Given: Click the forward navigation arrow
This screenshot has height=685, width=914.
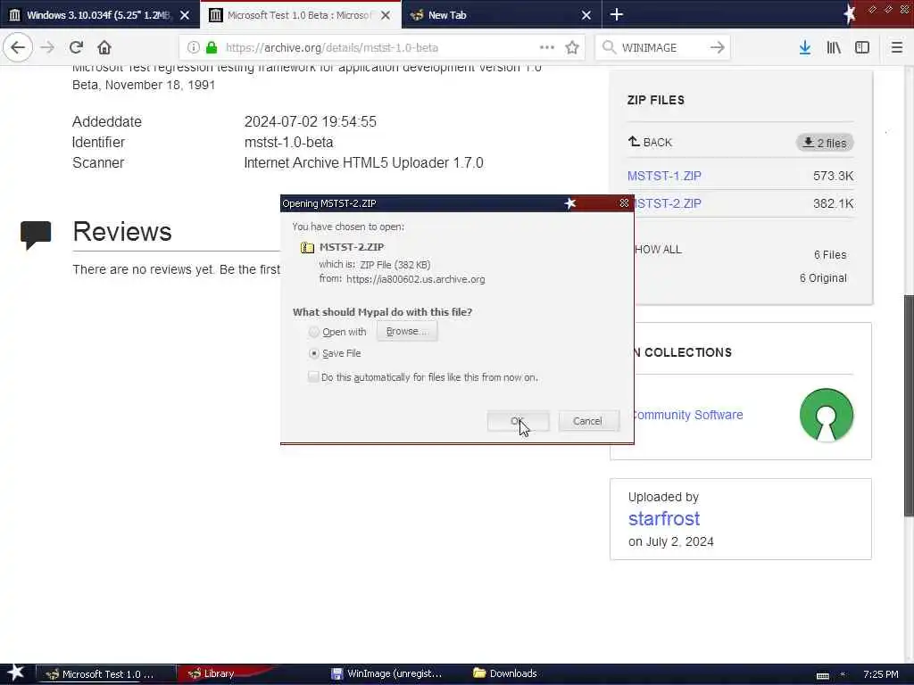Looking at the screenshot, I should pyautogui.click(x=47, y=47).
